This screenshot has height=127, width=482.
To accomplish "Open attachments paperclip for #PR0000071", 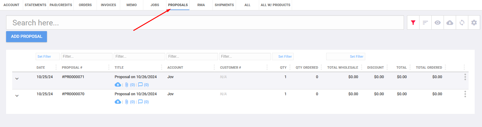I will [x=127, y=85].
